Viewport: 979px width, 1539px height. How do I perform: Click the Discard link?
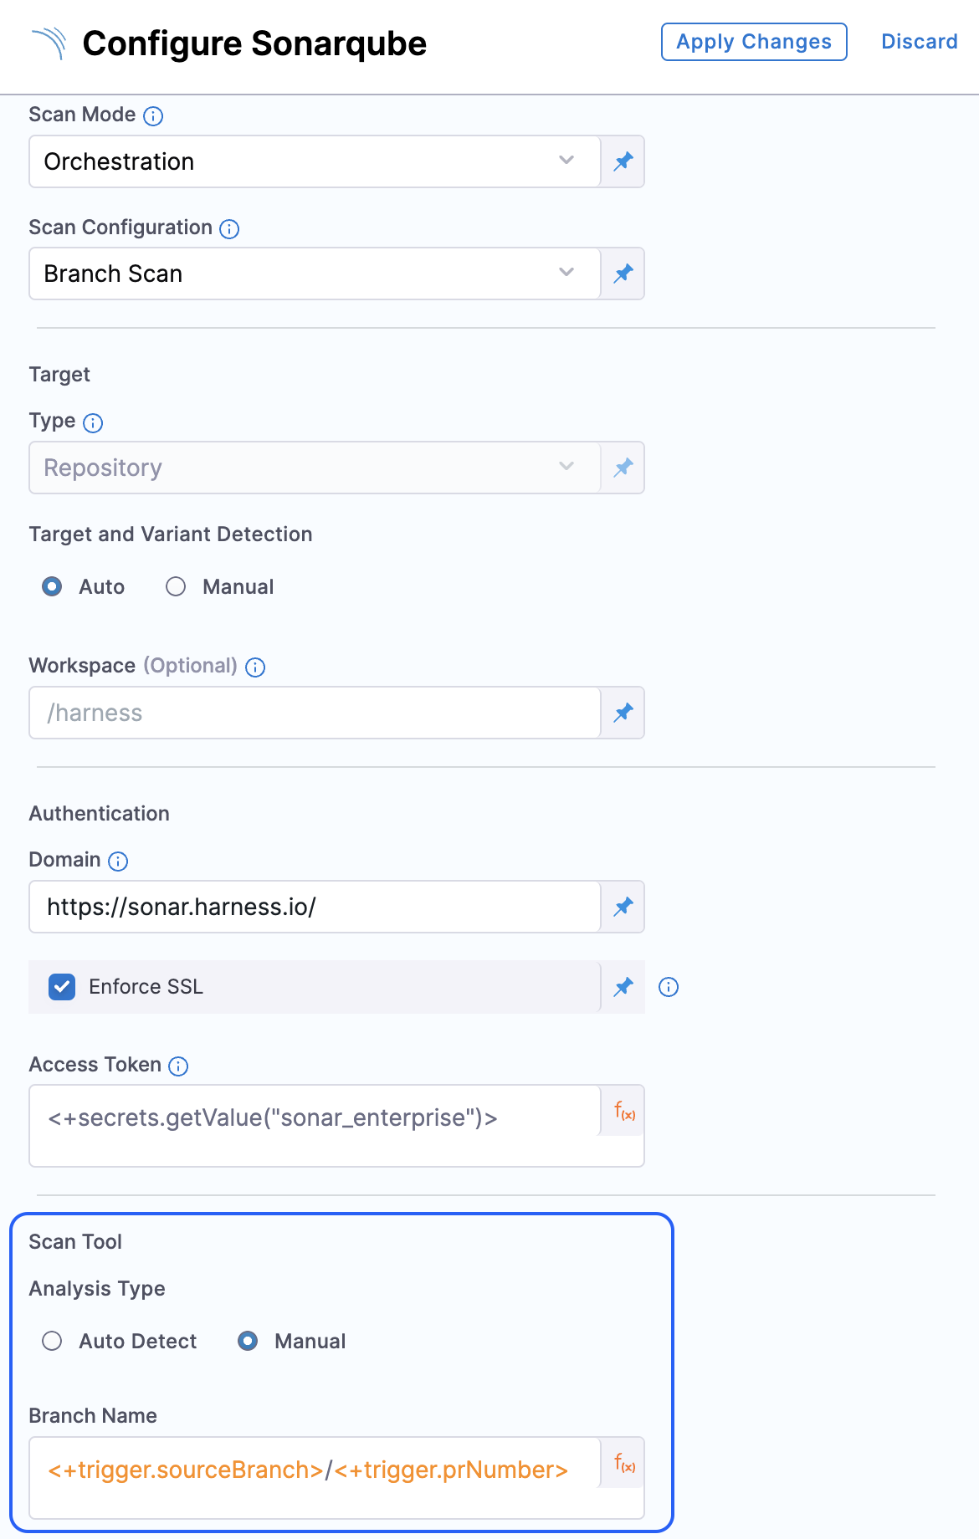click(x=919, y=42)
